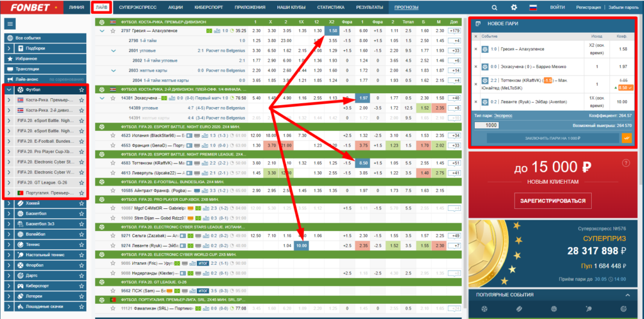
Task: Remove Эскасучена – Баррио Мехико from bet slip
Action: pos(475,67)
